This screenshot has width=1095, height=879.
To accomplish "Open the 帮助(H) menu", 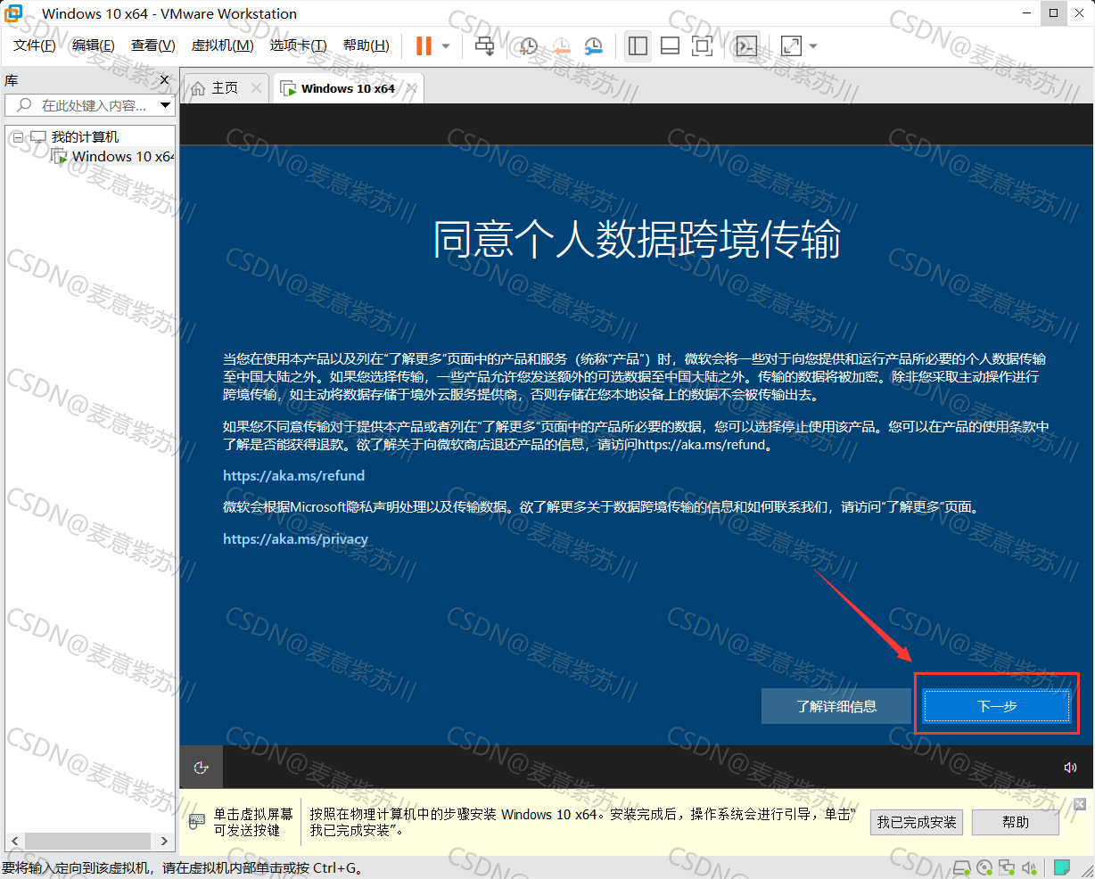I will 366,45.
